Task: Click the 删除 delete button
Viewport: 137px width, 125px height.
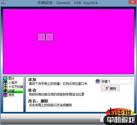Action: (110, 88)
